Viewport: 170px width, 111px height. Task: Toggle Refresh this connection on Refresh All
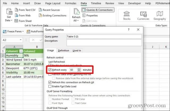[x=50, y=82]
